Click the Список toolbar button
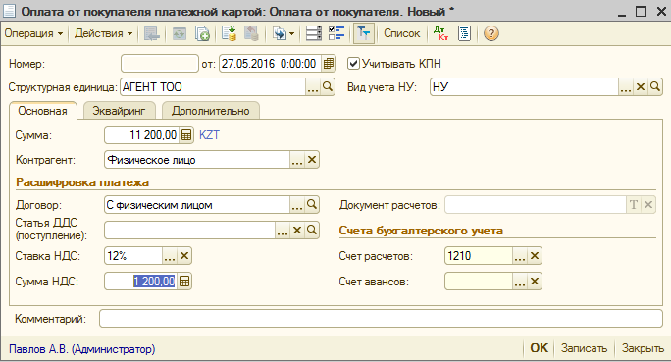The image size is (671, 362). (402, 33)
